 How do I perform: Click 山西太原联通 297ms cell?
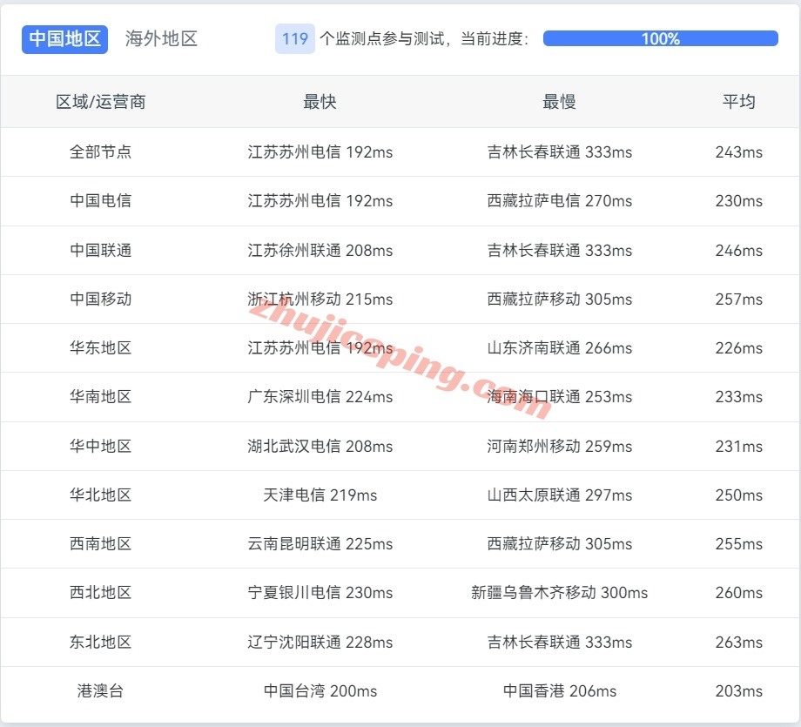(x=559, y=495)
